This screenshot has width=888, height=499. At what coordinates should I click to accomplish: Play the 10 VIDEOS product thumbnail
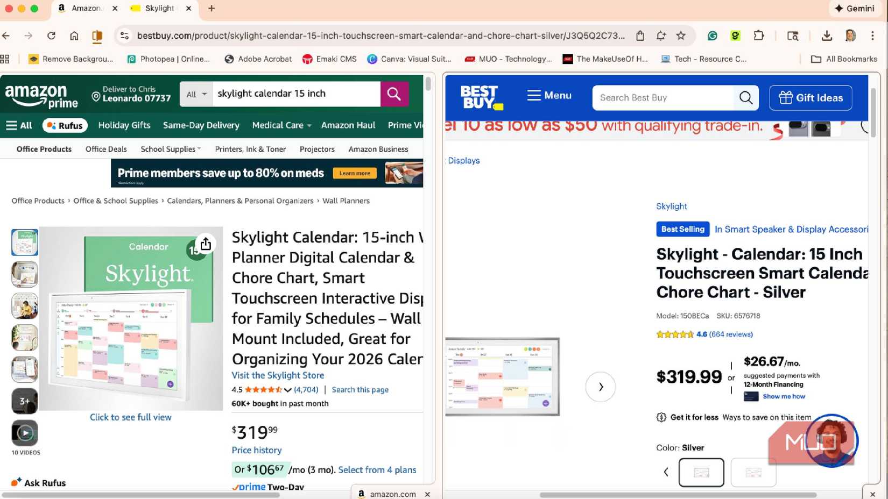[25, 432]
